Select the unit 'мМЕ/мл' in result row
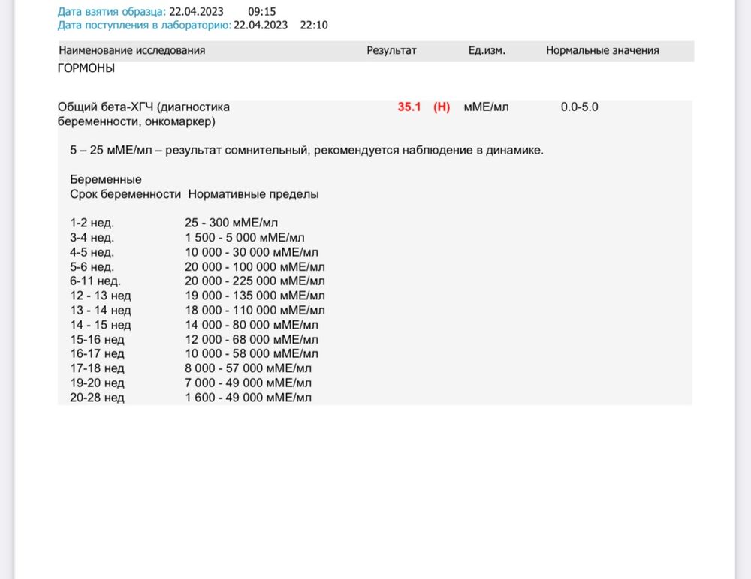This screenshot has width=751, height=579. [486, 106]
